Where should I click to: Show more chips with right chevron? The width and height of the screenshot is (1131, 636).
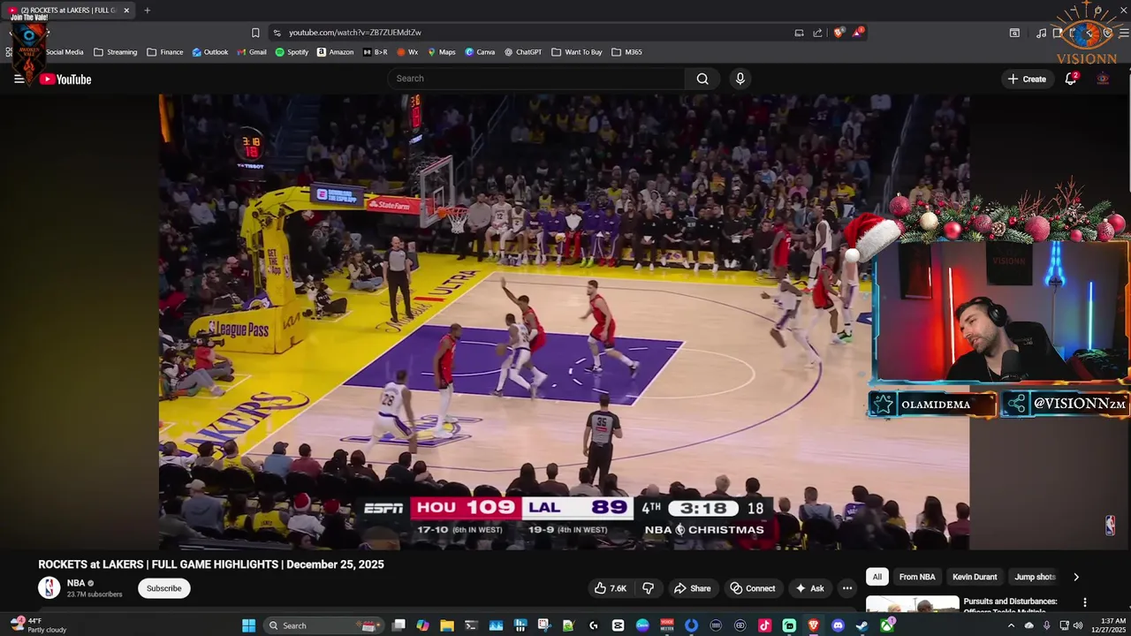tap(1075, 577)
